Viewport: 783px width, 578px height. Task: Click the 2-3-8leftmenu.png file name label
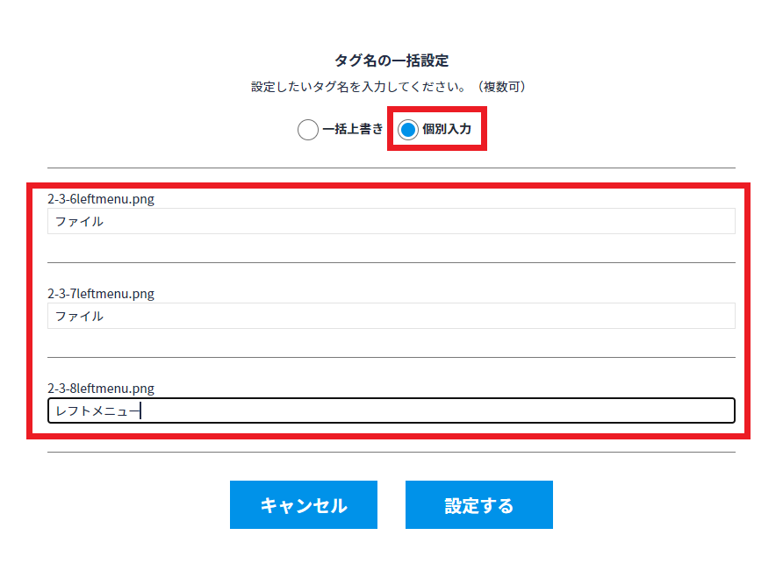tap(101, 389)
